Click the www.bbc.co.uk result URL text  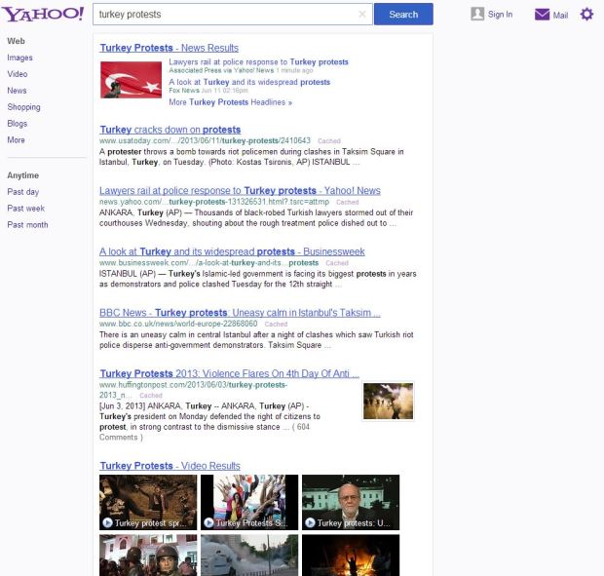(178, 324)
